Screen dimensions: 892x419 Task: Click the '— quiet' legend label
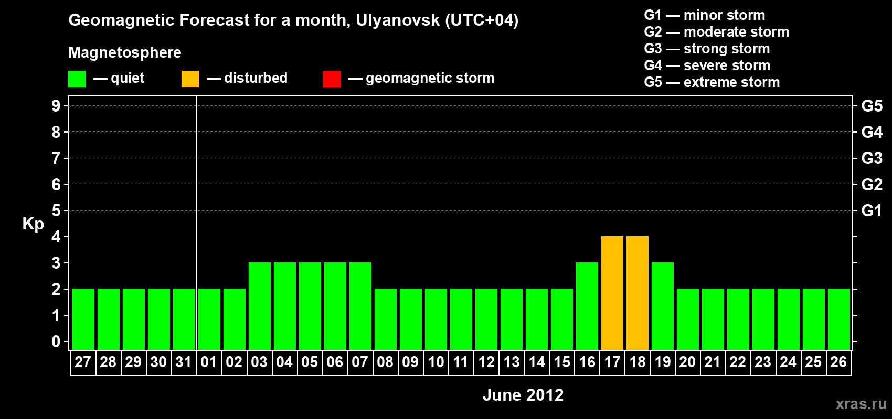click(119, 79)
